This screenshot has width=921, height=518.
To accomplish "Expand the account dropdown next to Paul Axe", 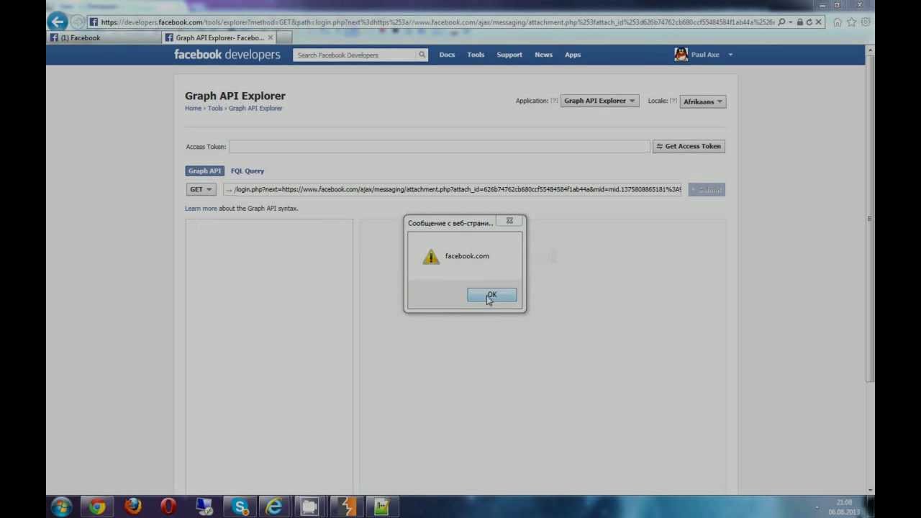I will click(730, 55).
